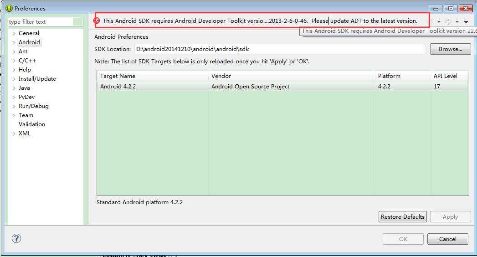477x257 pixels.
Task: Click into the SDK Location path field
Action: tap(280, 49)
